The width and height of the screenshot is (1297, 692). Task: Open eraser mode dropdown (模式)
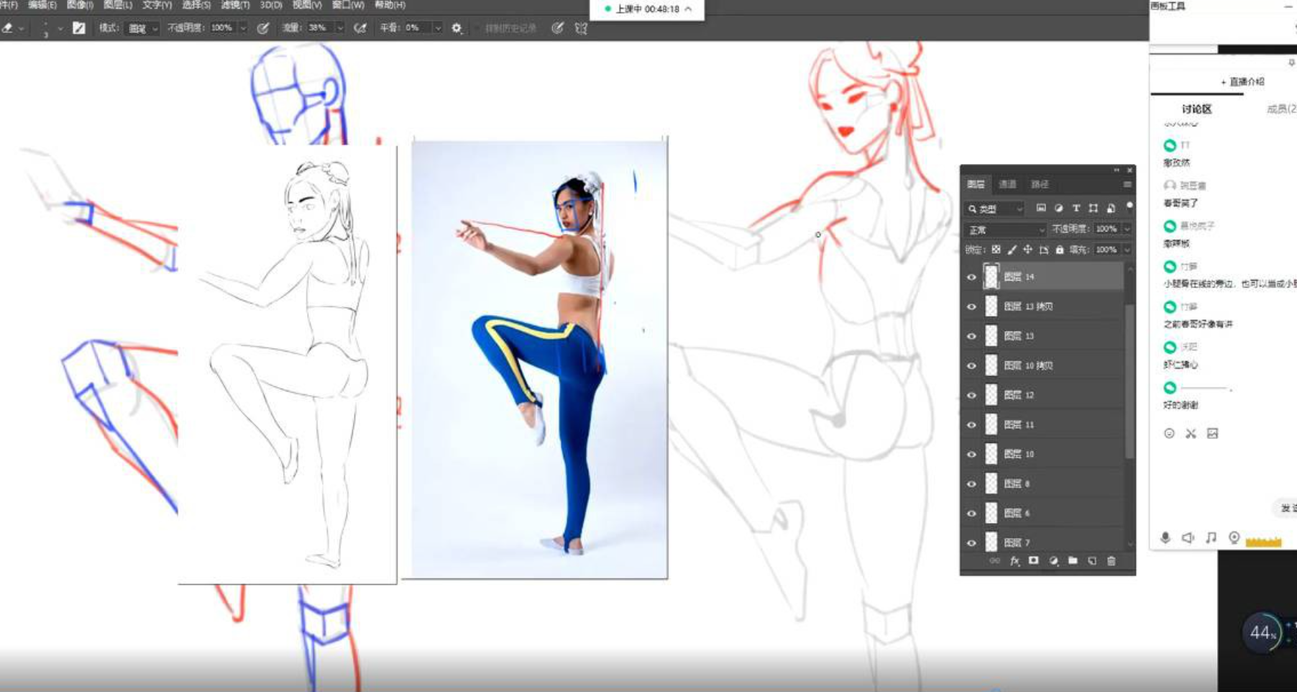[x=142, y=28]
